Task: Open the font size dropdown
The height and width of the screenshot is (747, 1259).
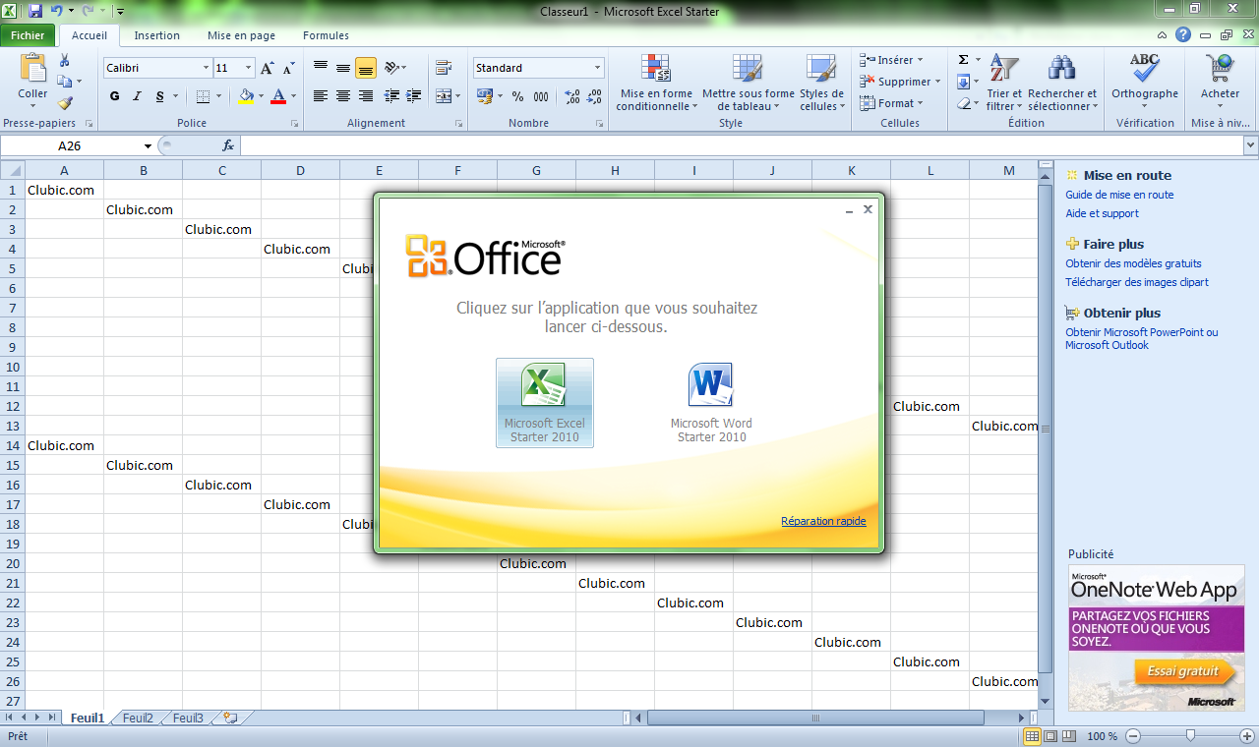Action: tap(248, 69)
